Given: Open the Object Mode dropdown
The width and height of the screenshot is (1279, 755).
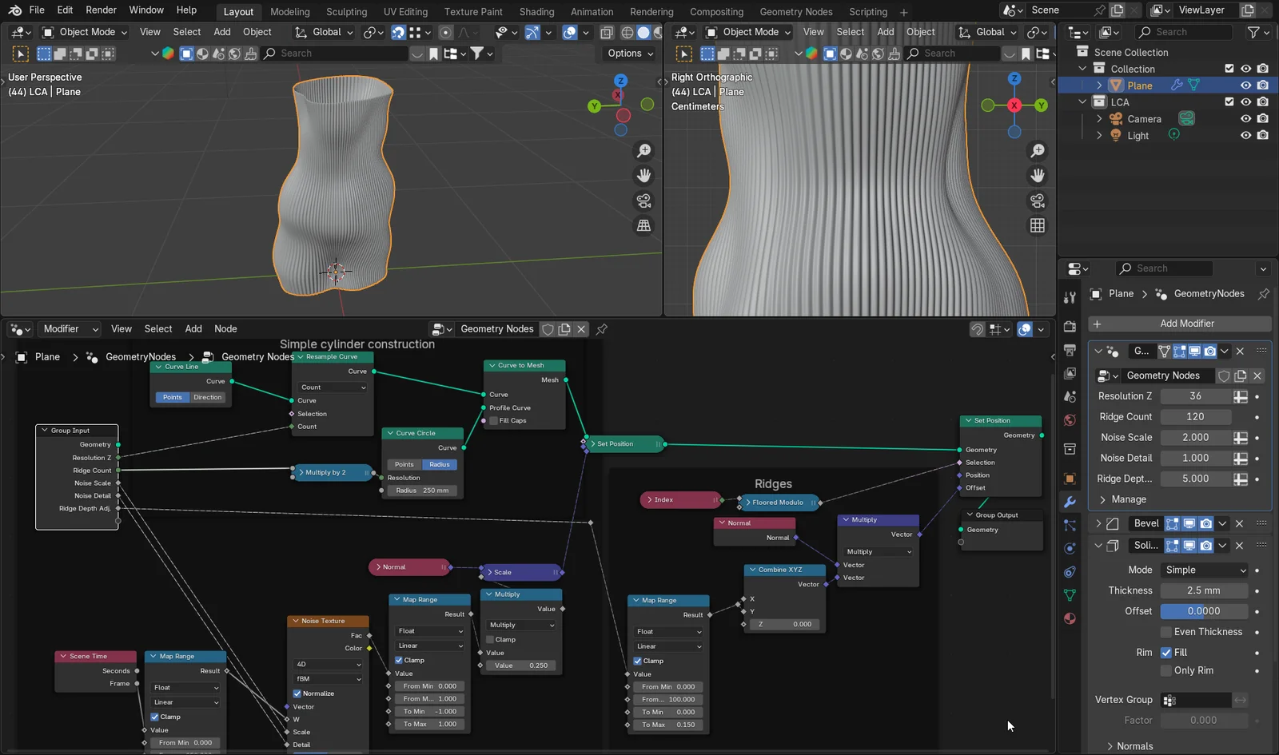Looking at the screenshot, I should tap(83, 32).
